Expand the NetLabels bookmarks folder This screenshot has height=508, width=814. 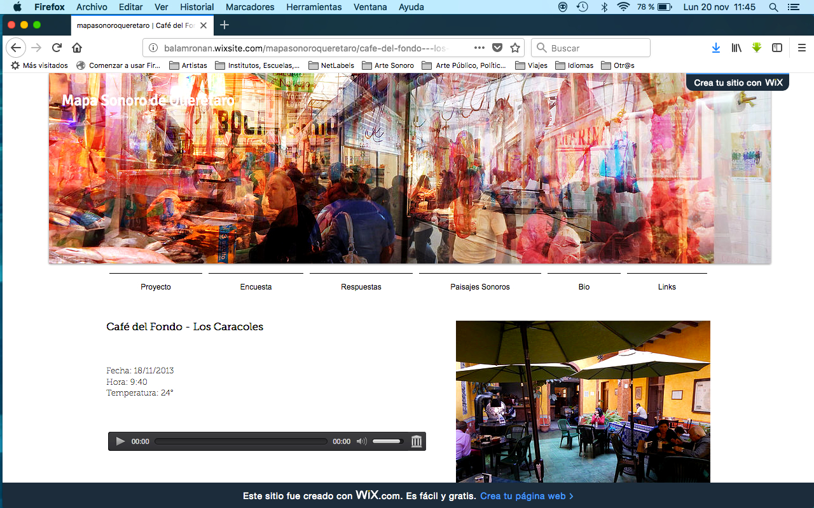click(x=331, y=65)
